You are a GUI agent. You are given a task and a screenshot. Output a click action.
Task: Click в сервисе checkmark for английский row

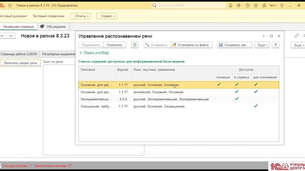coord(236,92)
